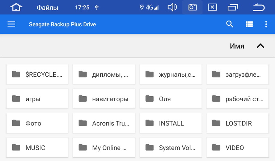This screenshot has width=275, height=161.
Task: Open the three-dot overflow menu
Action: pos(266,24)
